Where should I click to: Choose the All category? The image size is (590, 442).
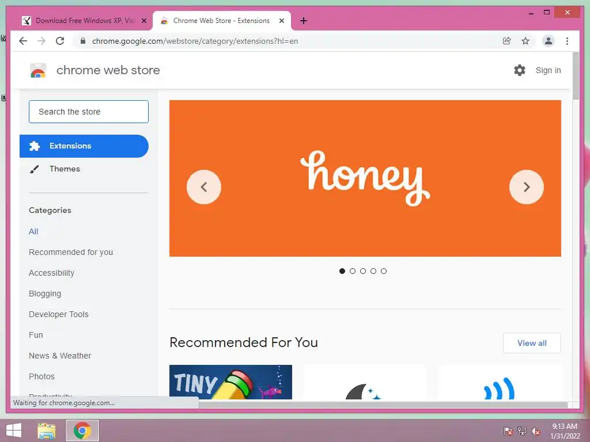[x=33, y=231]
